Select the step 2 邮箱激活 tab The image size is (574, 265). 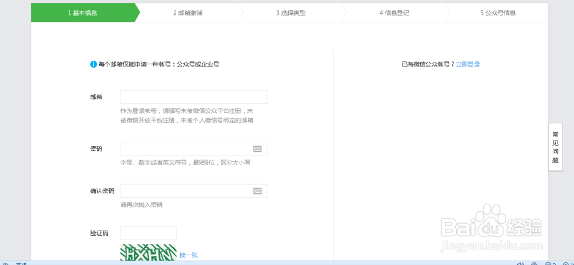188,13
